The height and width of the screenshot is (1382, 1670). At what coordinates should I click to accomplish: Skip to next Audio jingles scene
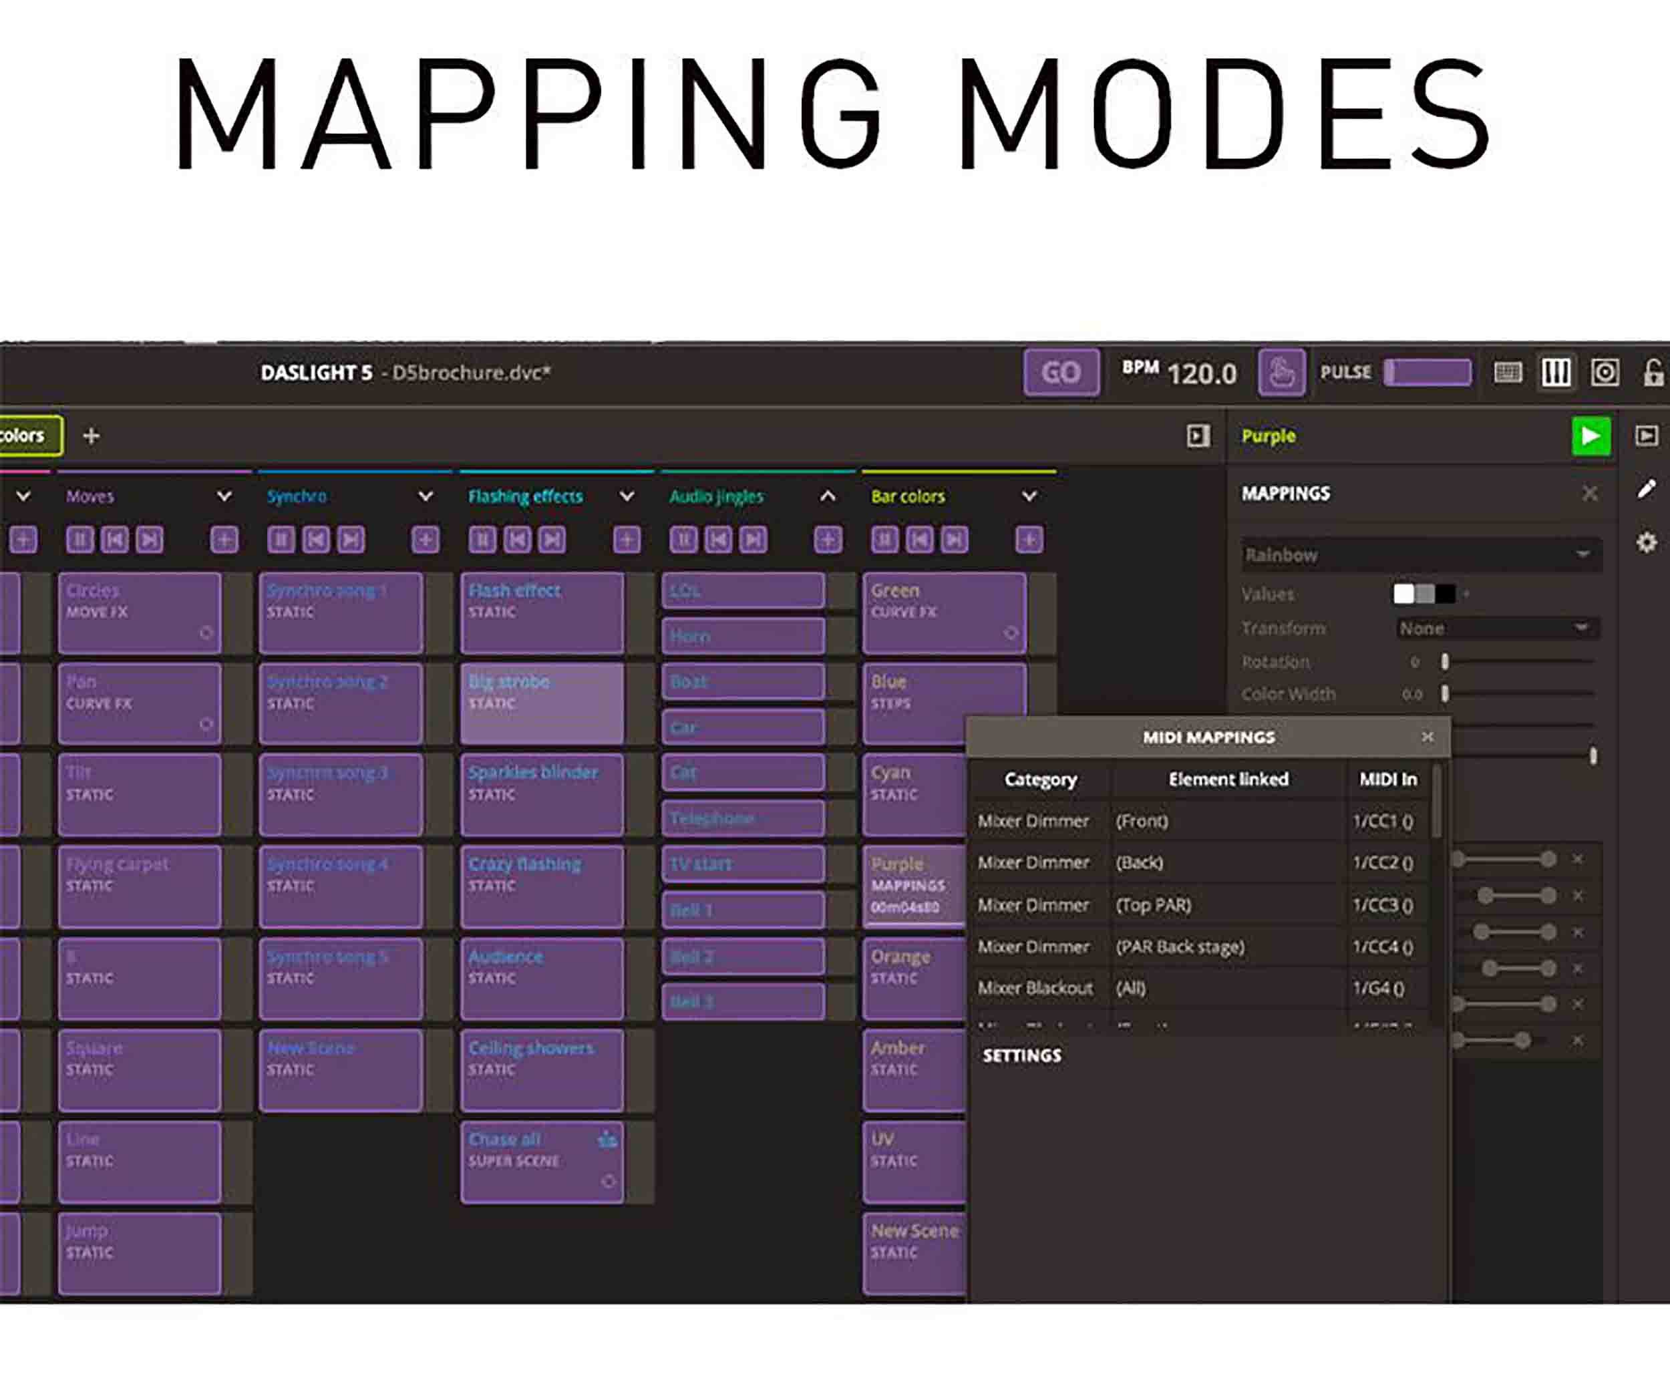click(x=753, y=540)
